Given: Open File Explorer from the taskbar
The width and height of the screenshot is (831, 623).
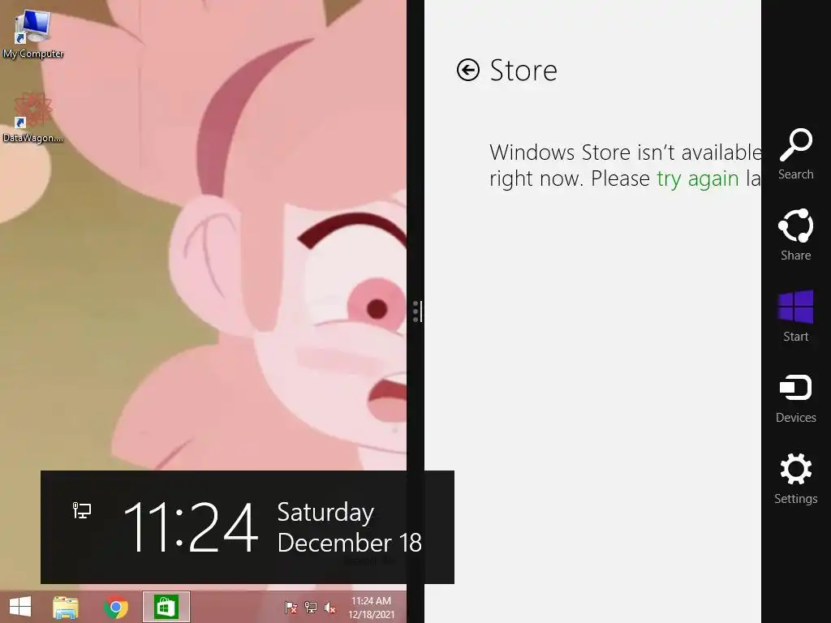Looking at the screenshot, I should (x=66, y=607).
